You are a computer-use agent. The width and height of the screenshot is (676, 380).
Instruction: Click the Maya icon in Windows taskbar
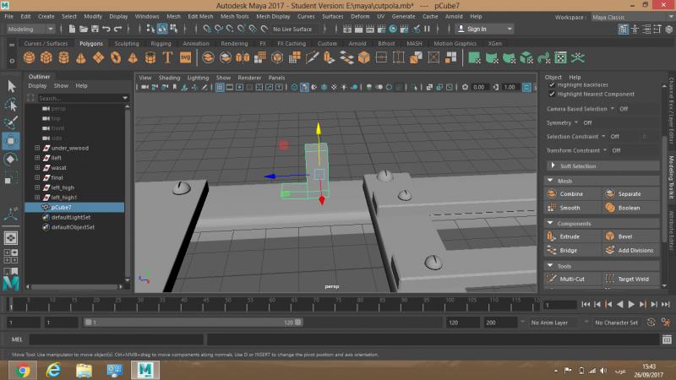(145, 370)
